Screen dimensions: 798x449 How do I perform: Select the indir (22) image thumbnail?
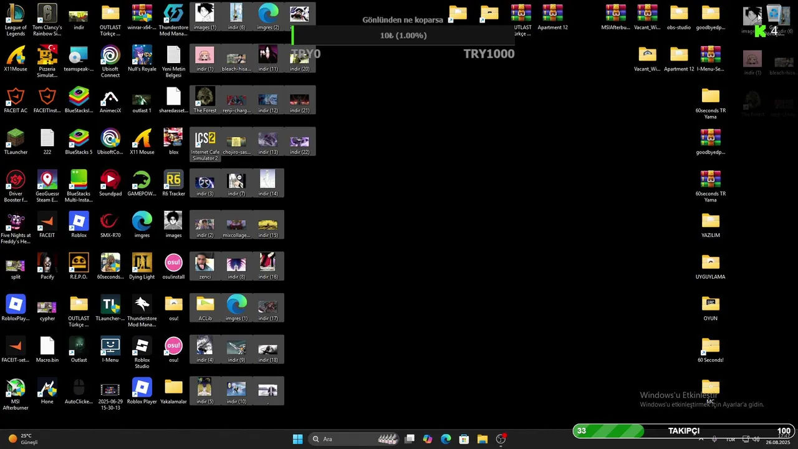[300, 142]
